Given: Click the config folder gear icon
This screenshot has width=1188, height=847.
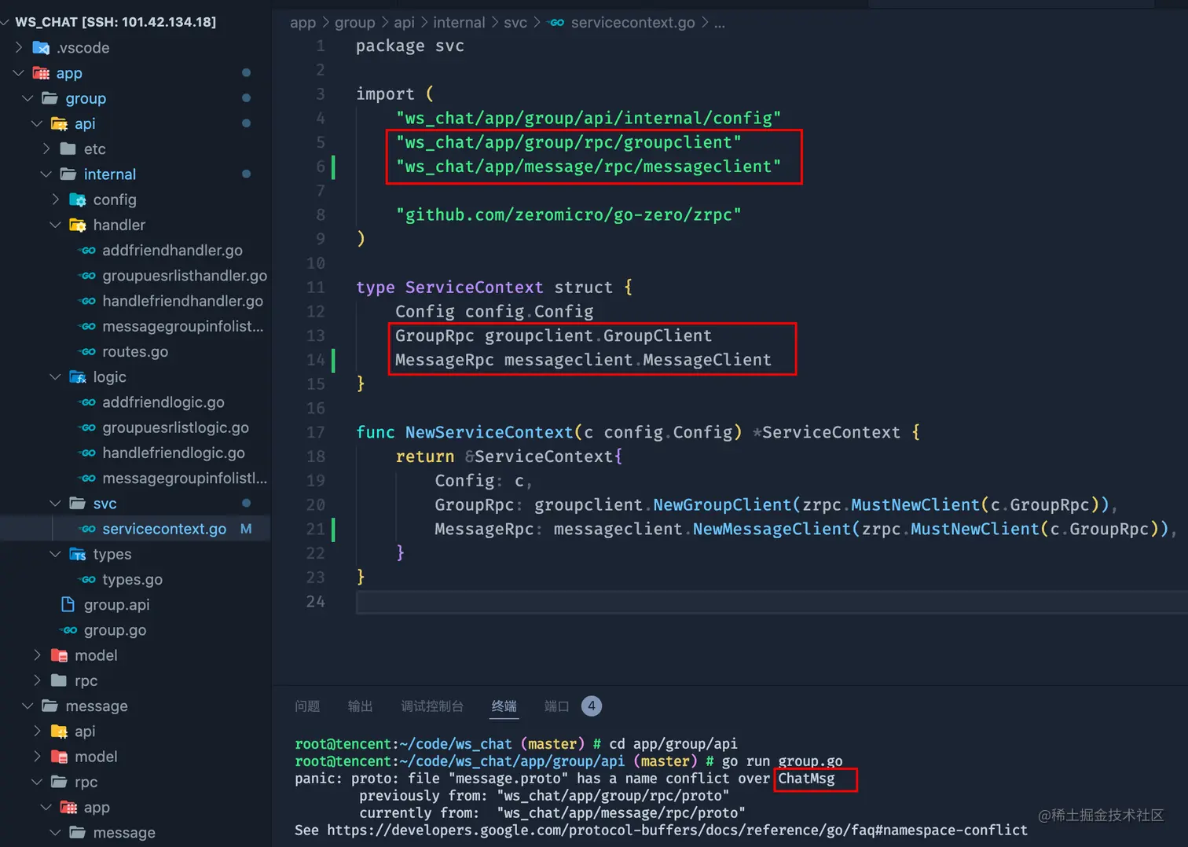Looking at the screenshot, I should [78, 200].
